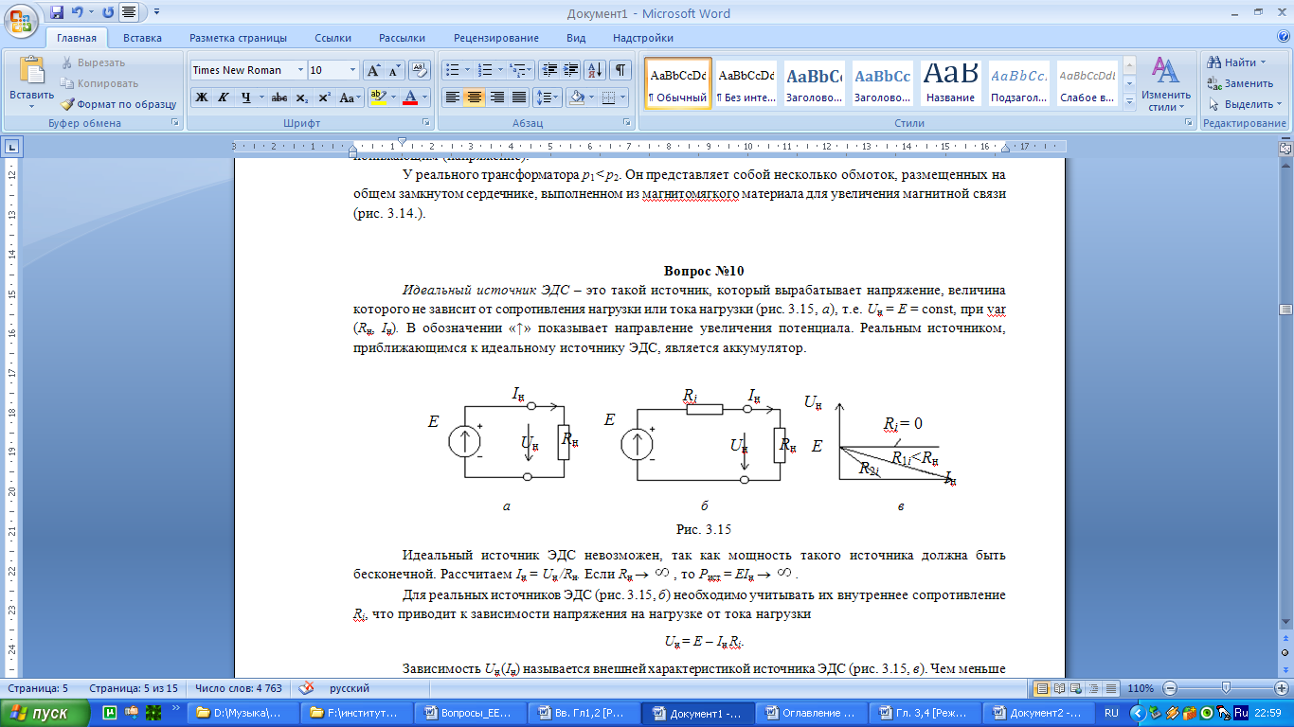Image resolution: width=1294 pixels, height=727 pixels.
Task: Undo the last action in Quick Access
Action: point(78,12)
